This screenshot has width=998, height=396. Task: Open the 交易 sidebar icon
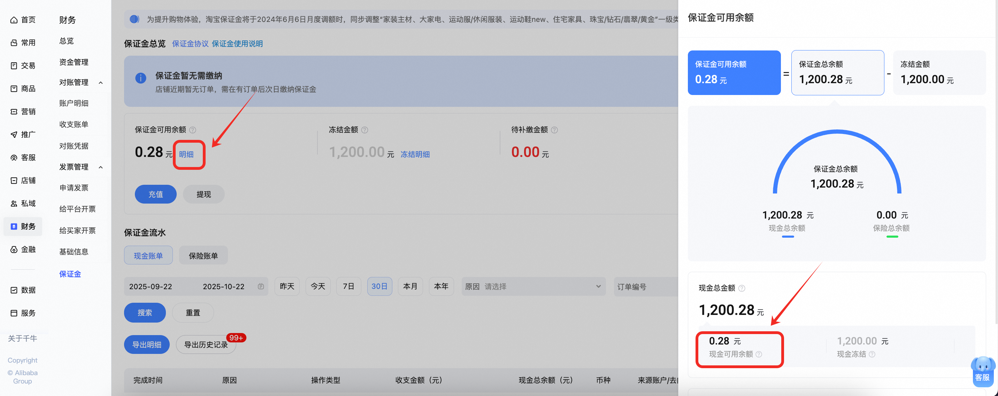point(14,66)
